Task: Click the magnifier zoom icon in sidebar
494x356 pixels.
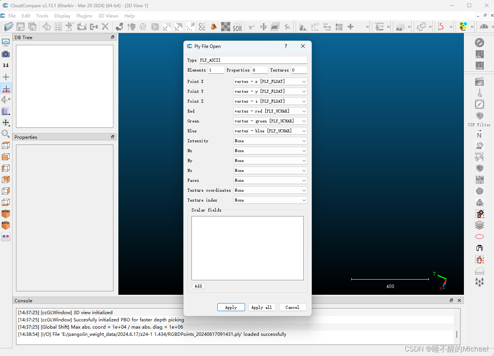Action: 6,134
